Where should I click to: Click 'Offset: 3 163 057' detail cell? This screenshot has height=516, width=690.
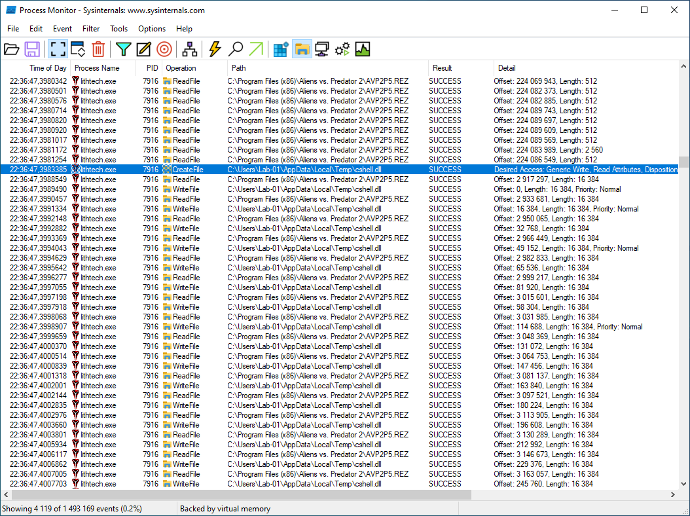[546, 474]
